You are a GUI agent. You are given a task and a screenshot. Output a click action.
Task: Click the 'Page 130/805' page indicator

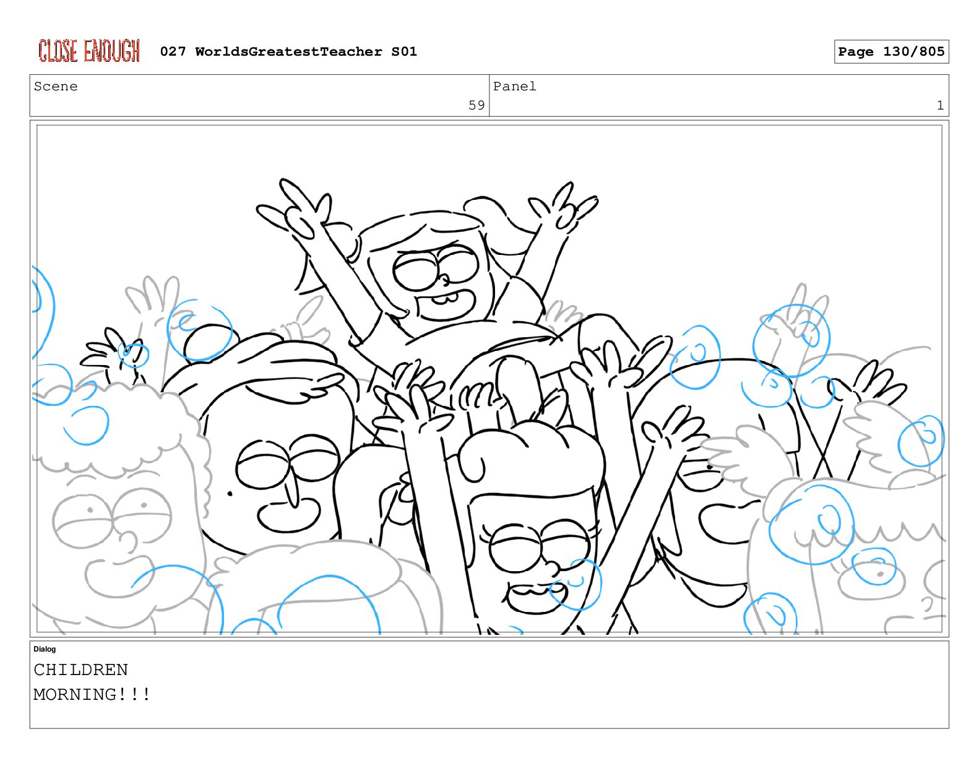pos(891,51)
